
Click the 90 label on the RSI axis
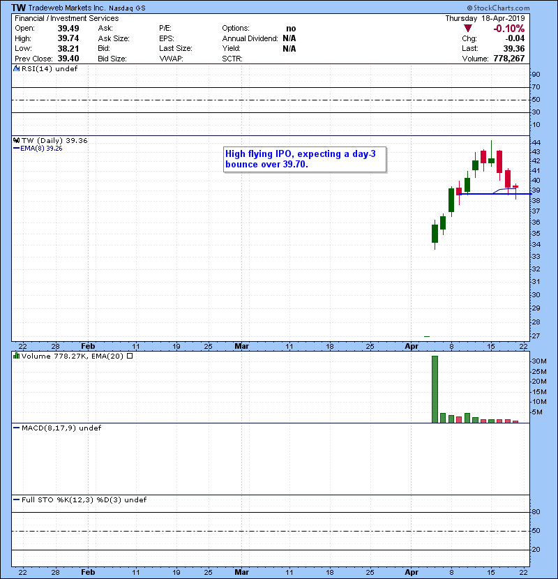[x=536, y=74]
